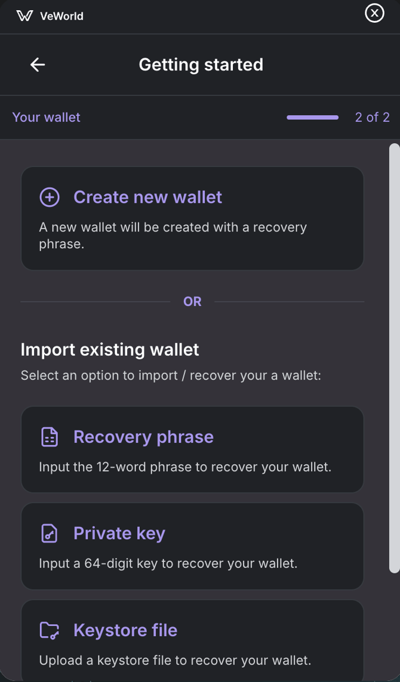The width and height of the screenshot is (400, 682).
Task: Select the "Create new wallet" heading
Action: pos(147,197)
